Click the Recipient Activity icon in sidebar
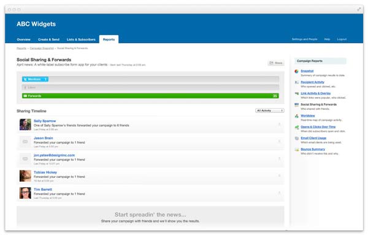Screen dimensions: 368x235 tap(296, 82)
